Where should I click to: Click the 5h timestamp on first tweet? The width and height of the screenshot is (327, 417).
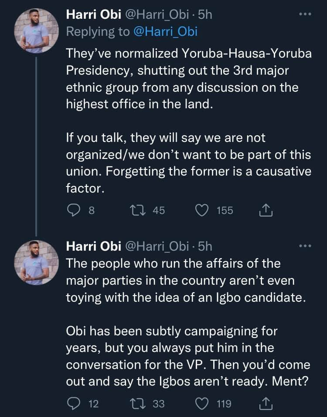[205, 15]
